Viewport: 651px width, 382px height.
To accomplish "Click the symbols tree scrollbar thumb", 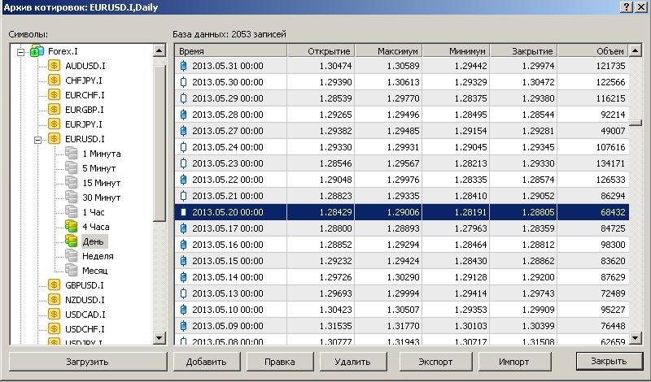I will 159,144.
